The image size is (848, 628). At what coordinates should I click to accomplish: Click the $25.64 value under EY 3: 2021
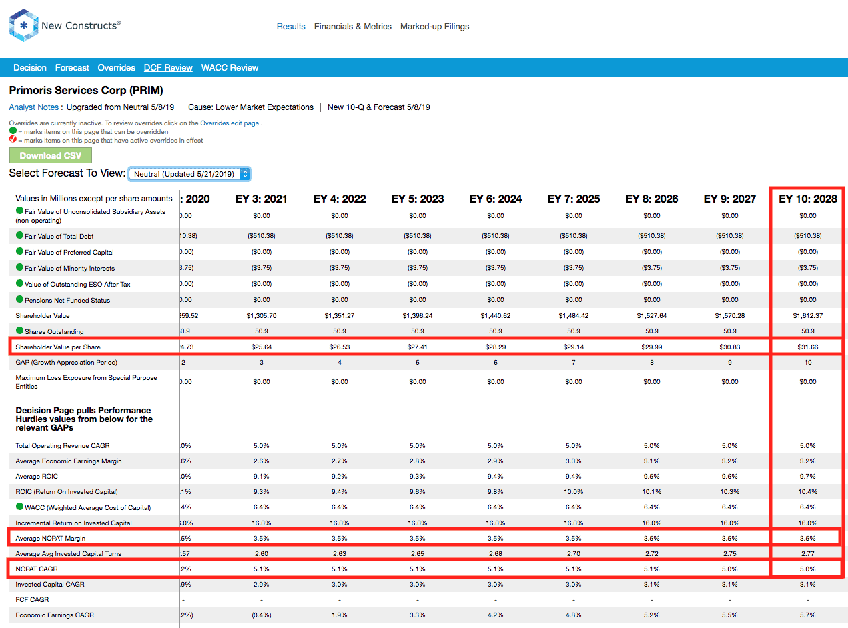262,347
